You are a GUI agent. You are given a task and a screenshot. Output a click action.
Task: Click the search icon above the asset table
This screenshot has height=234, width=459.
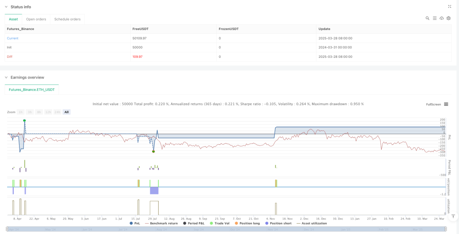tap(427, 18)
